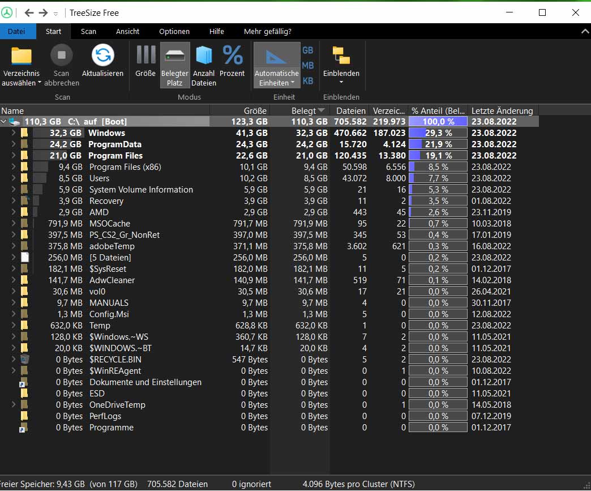Click the AMD folder icon
Viewport: 591px width, 491px height.
[x=24, y=212]
